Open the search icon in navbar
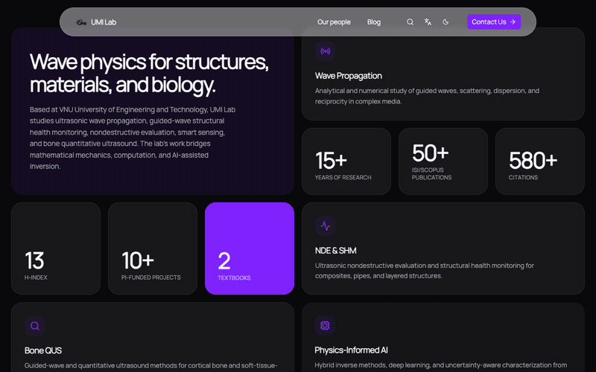Screen dimensions: 596x372 410,22
